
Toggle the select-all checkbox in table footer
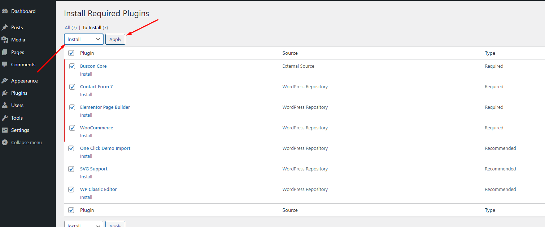click(x=71, y=210)
